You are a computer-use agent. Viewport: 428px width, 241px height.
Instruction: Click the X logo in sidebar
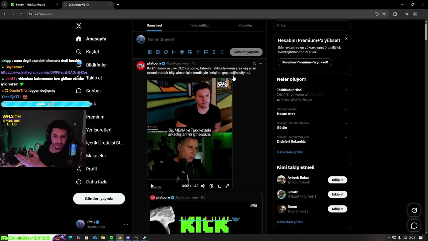[x=79, y=26]
